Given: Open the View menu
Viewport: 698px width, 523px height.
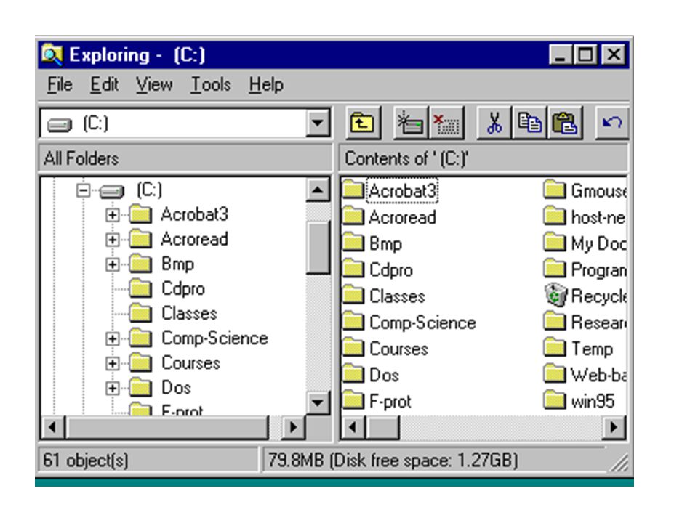Looking at the screenshot, I should click(154, 84).
